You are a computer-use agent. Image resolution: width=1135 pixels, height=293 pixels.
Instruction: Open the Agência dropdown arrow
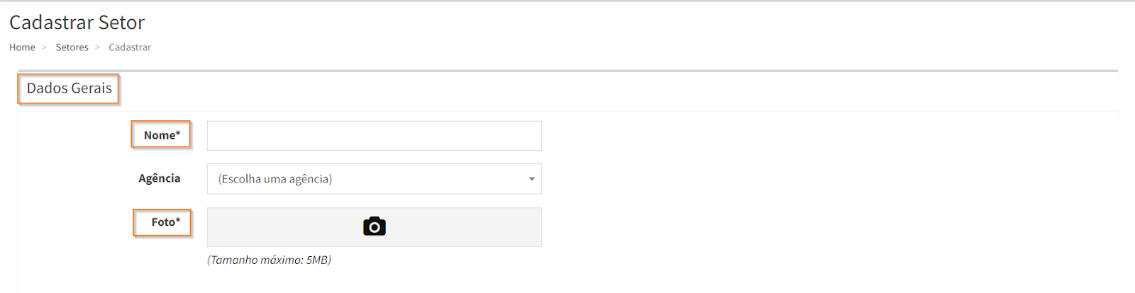(x=531, y=179)
